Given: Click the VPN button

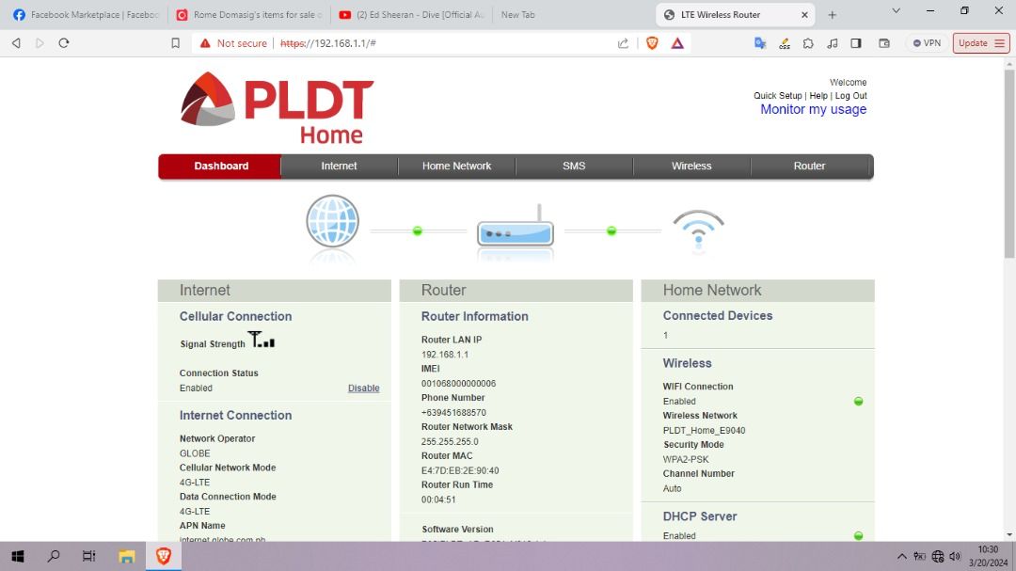Looking at the screenshot, I should (x=927, y=42).
